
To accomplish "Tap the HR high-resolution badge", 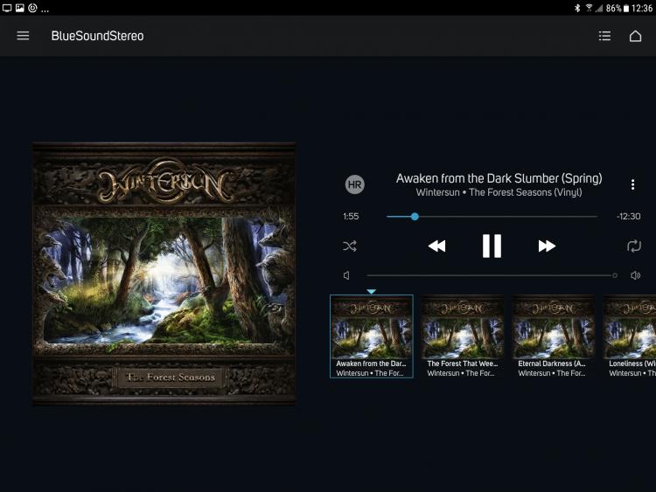I will pyautogui.click(x=355, y=184).
